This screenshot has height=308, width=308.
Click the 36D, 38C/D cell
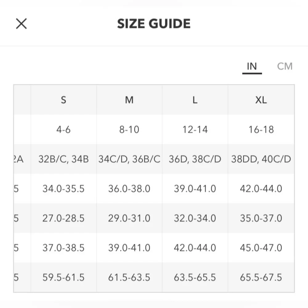pos(195,159)
